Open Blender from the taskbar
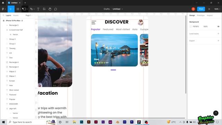 point(117,122)
